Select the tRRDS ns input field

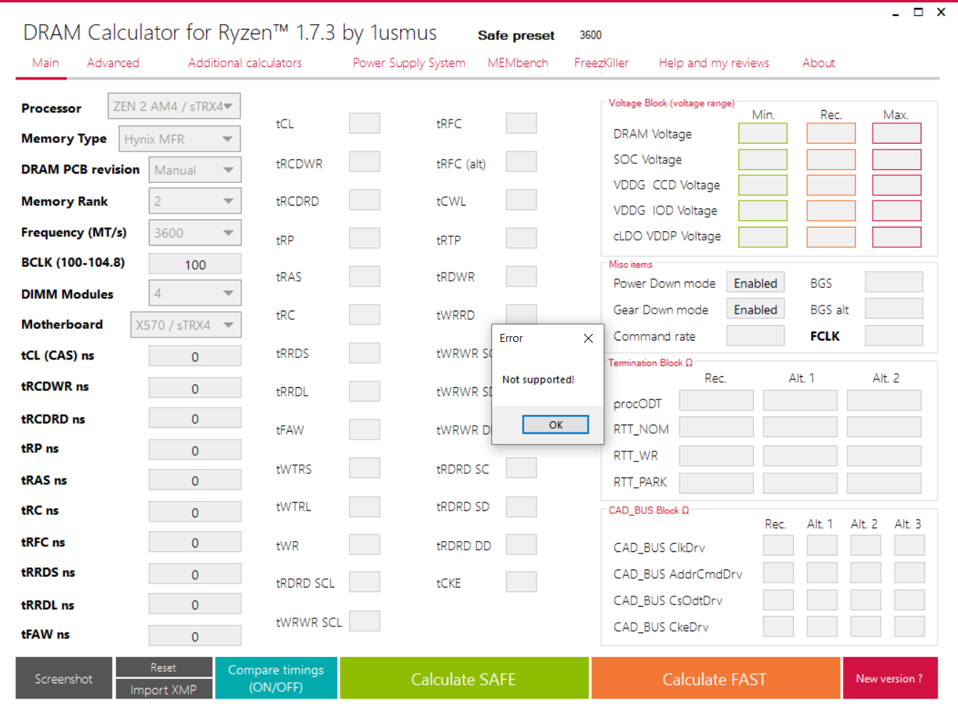point(195,574)
